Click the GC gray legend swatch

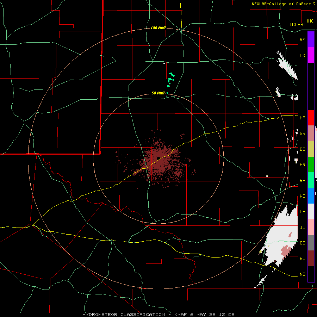point(311,243)
